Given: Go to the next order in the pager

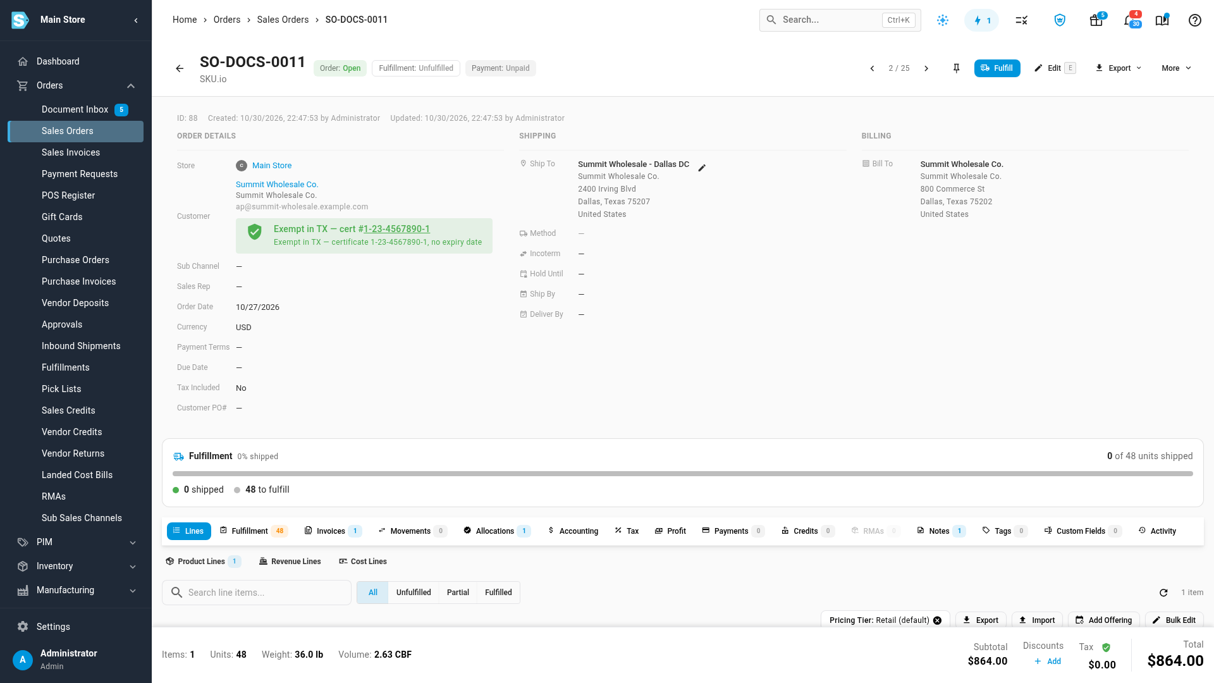Looking at the screenshot, I should (x=926, y=68).
